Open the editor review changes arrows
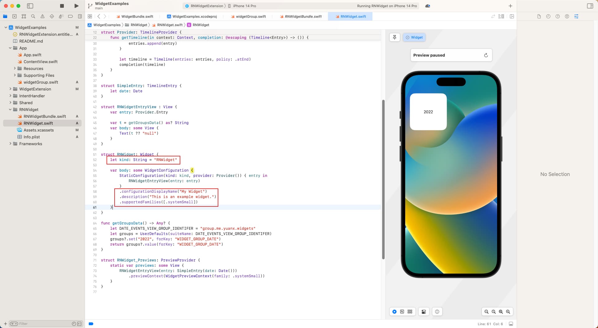 (x=493, y=16)
